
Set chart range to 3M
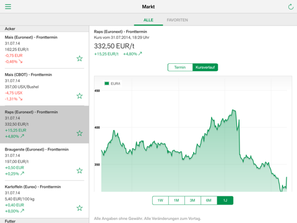point(192,200)
